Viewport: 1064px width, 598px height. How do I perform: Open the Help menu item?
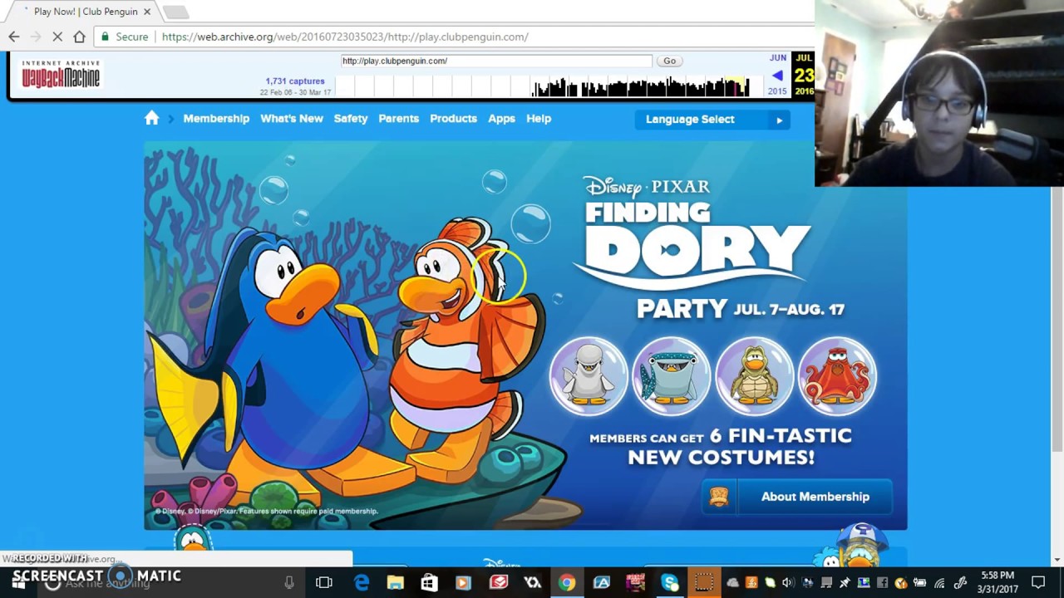[x=539, y=119]
